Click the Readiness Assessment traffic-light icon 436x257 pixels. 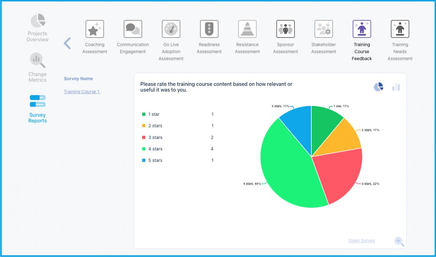click(x=209, y=29)
